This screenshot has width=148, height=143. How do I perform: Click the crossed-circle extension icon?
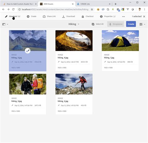[108, 9]
